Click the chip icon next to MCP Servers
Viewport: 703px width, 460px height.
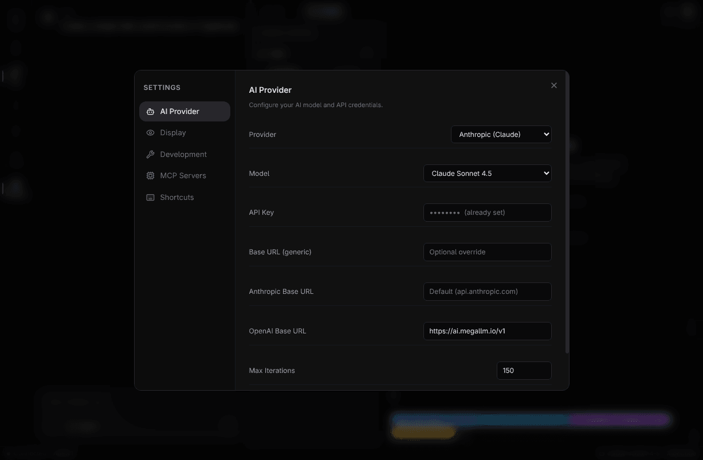(x=150, y=175)
